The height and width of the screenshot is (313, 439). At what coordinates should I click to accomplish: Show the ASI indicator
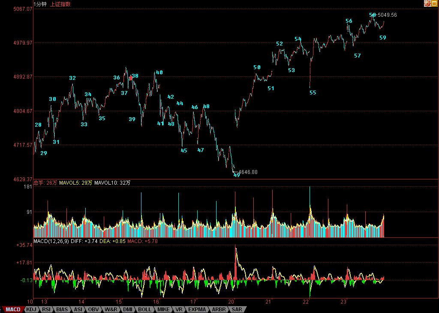(78, 309)
